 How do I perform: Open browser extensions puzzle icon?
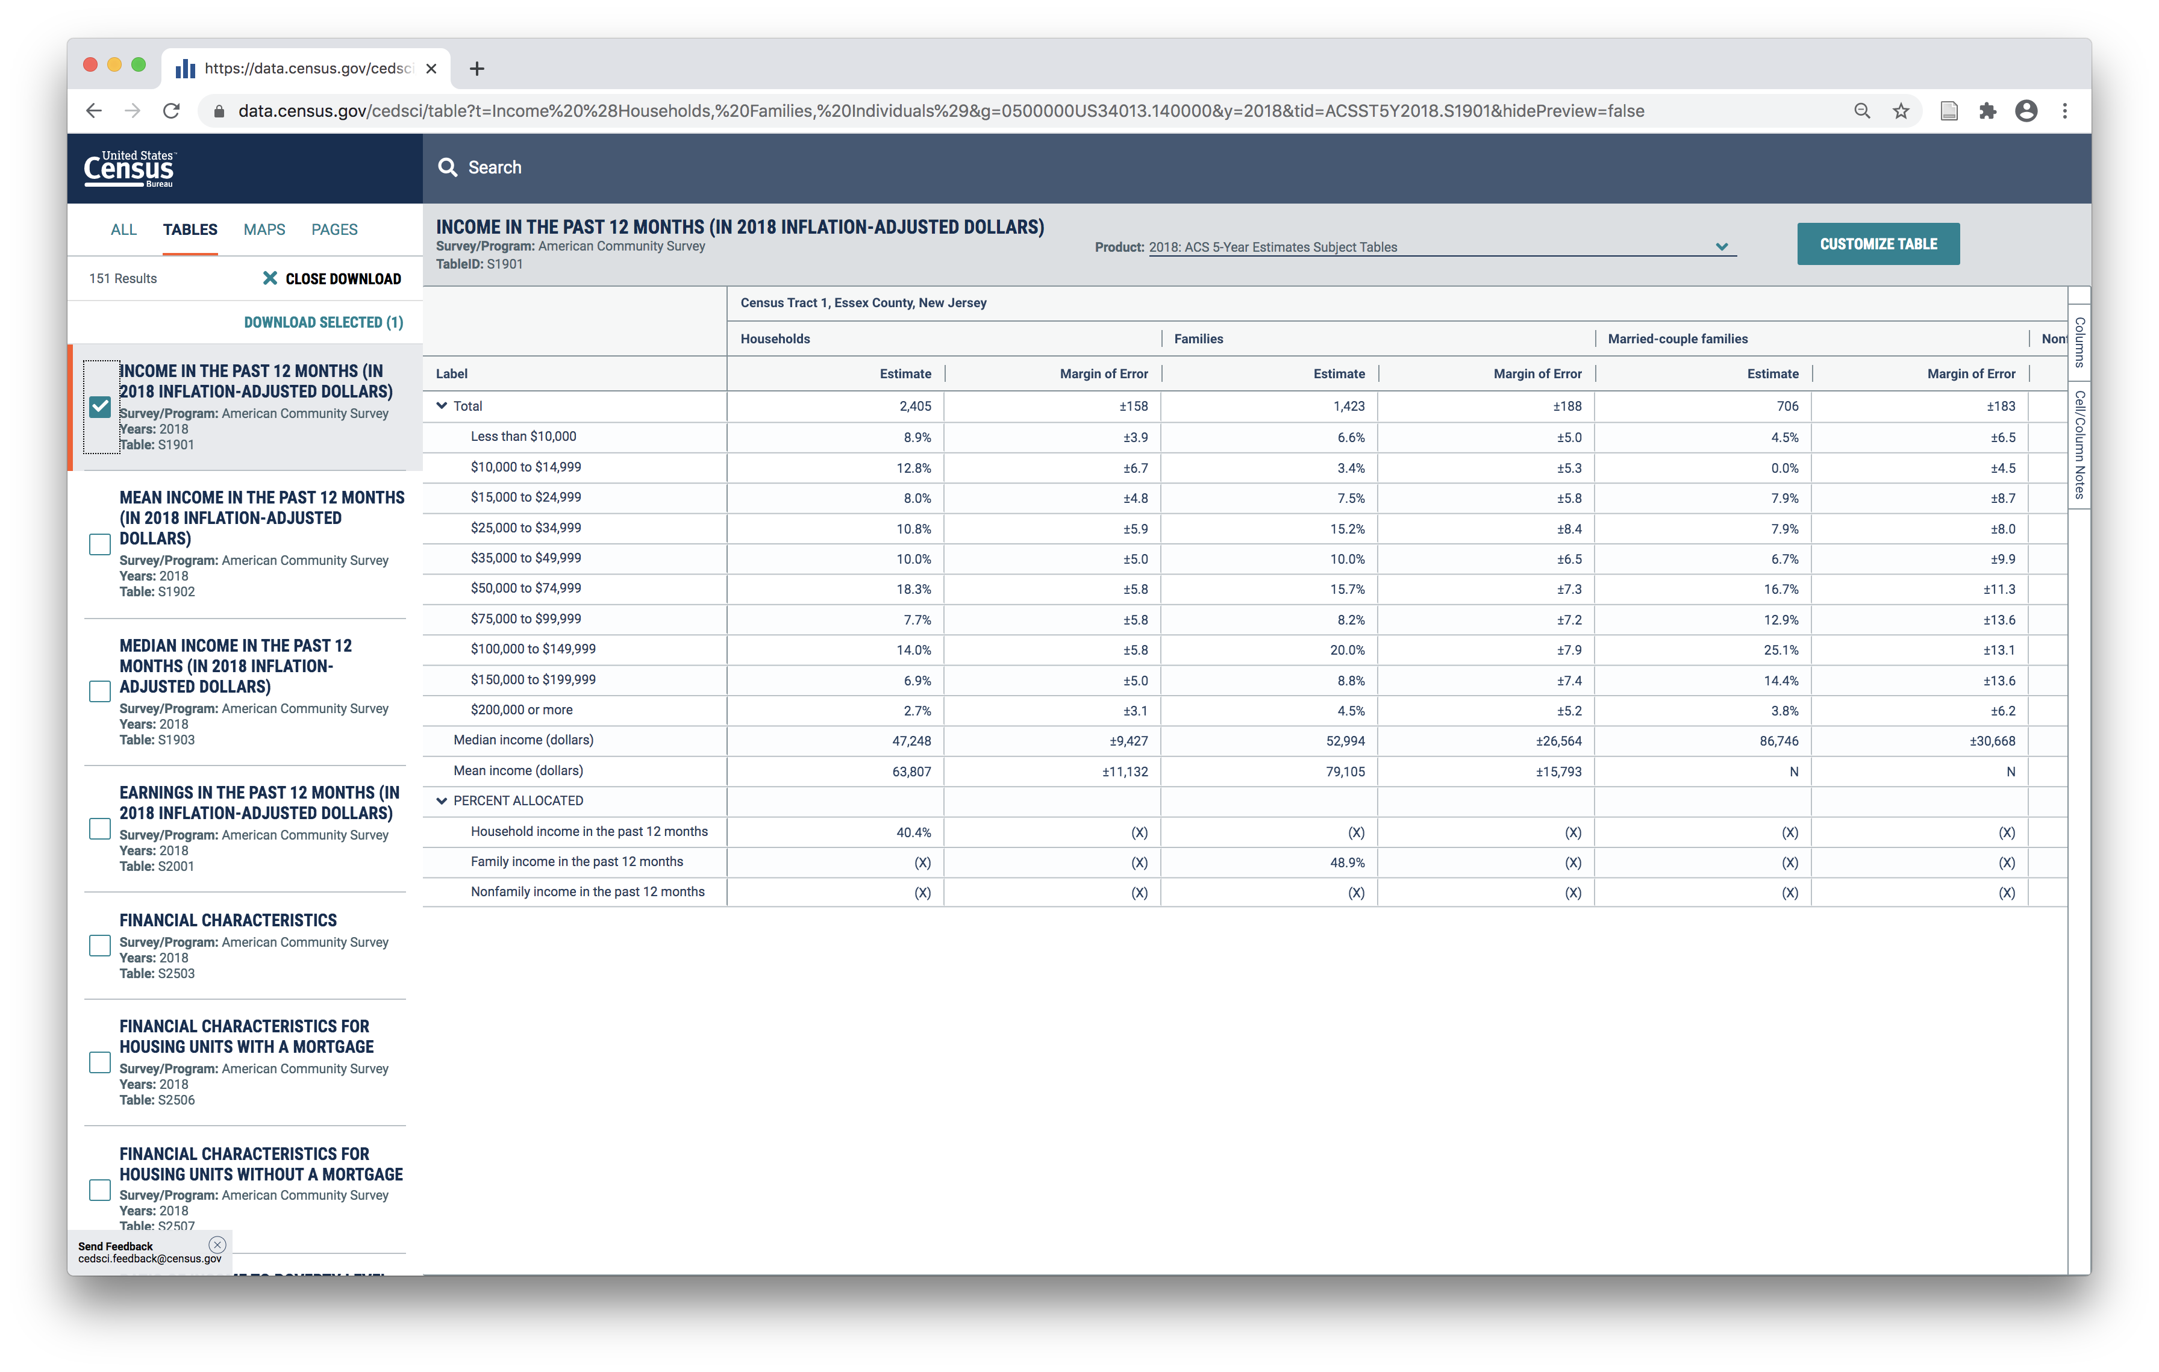pos(1988,111)
